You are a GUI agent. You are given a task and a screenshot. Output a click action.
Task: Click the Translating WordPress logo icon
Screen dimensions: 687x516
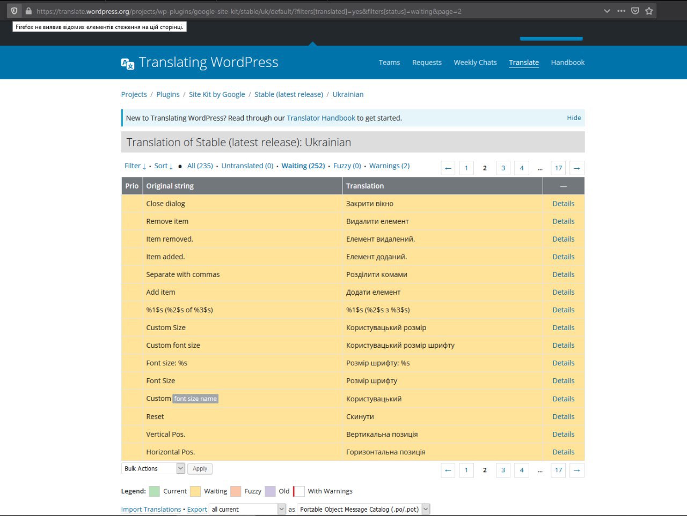tap(127, 64)
